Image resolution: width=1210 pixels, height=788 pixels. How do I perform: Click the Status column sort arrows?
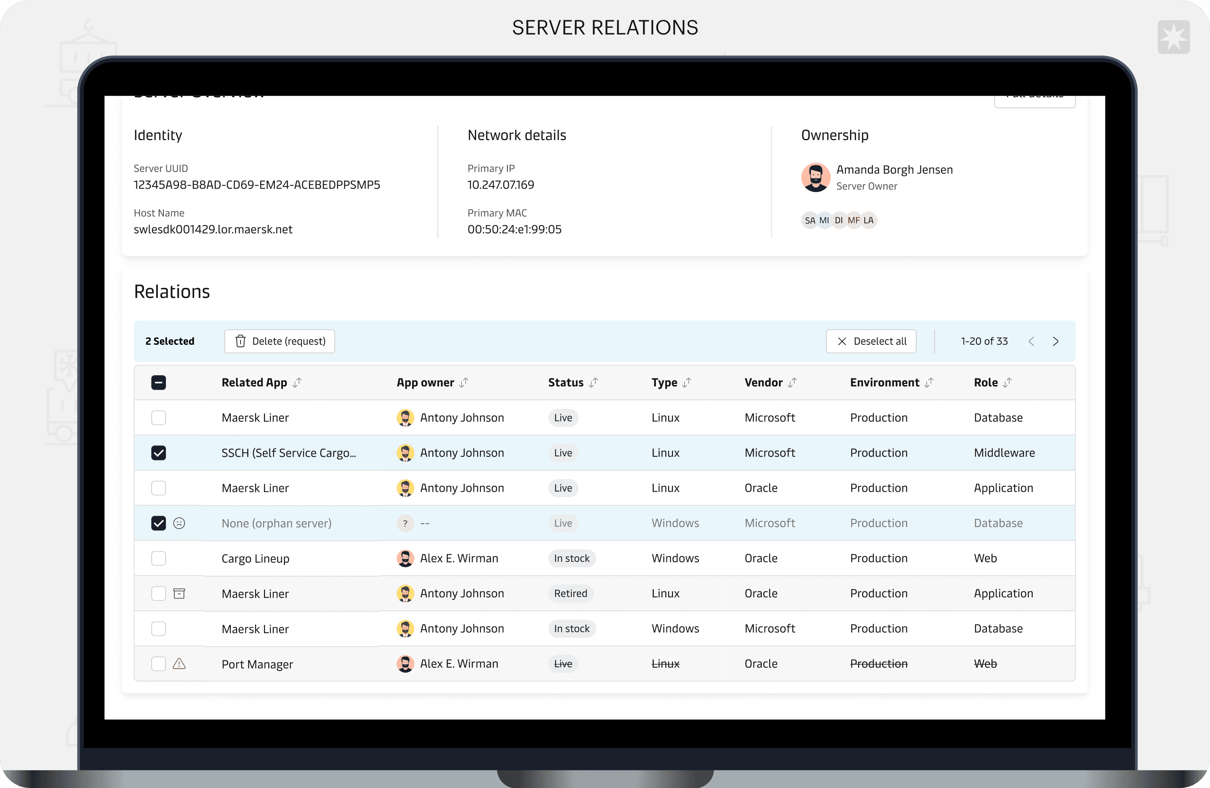tap(593, 382)
